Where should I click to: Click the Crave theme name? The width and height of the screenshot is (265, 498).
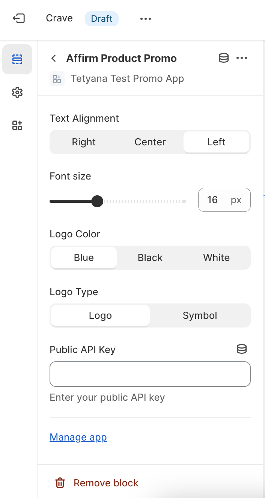(59, 18)
